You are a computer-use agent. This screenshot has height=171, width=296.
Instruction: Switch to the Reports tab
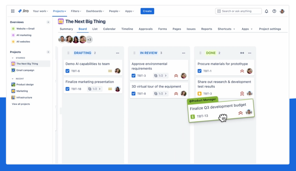[207, 29]
